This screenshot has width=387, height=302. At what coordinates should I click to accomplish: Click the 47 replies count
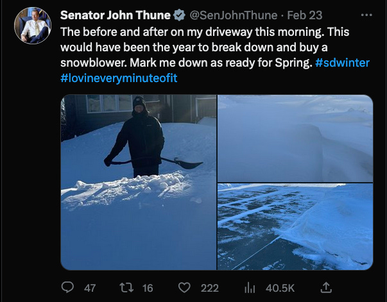89,288
